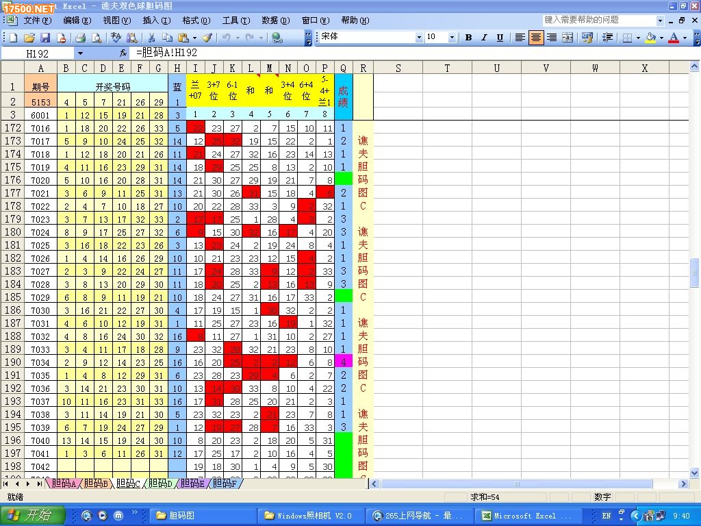Viewport: 701px width, 526px height.
Task: Insert a hyperlink via globe icon
Action: point(277,38)
